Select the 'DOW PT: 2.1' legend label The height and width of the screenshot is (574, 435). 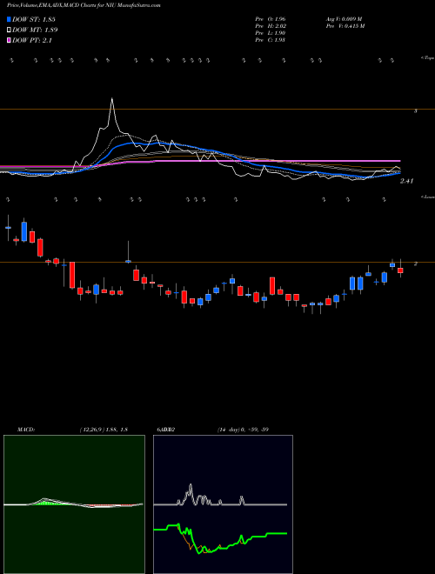[32, 41]
